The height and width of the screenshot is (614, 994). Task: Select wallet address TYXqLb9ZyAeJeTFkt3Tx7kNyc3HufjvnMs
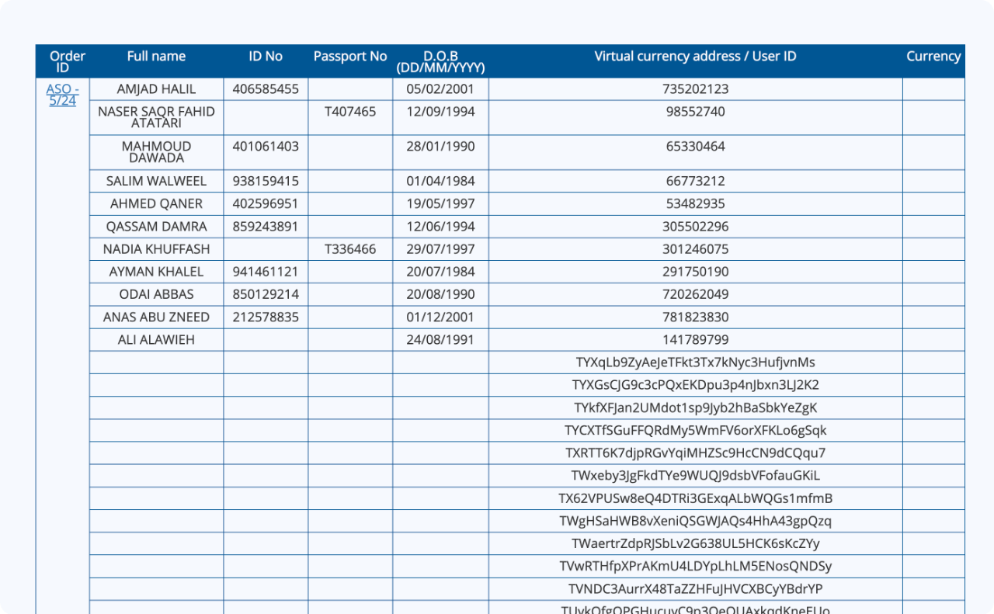point(695,362)
